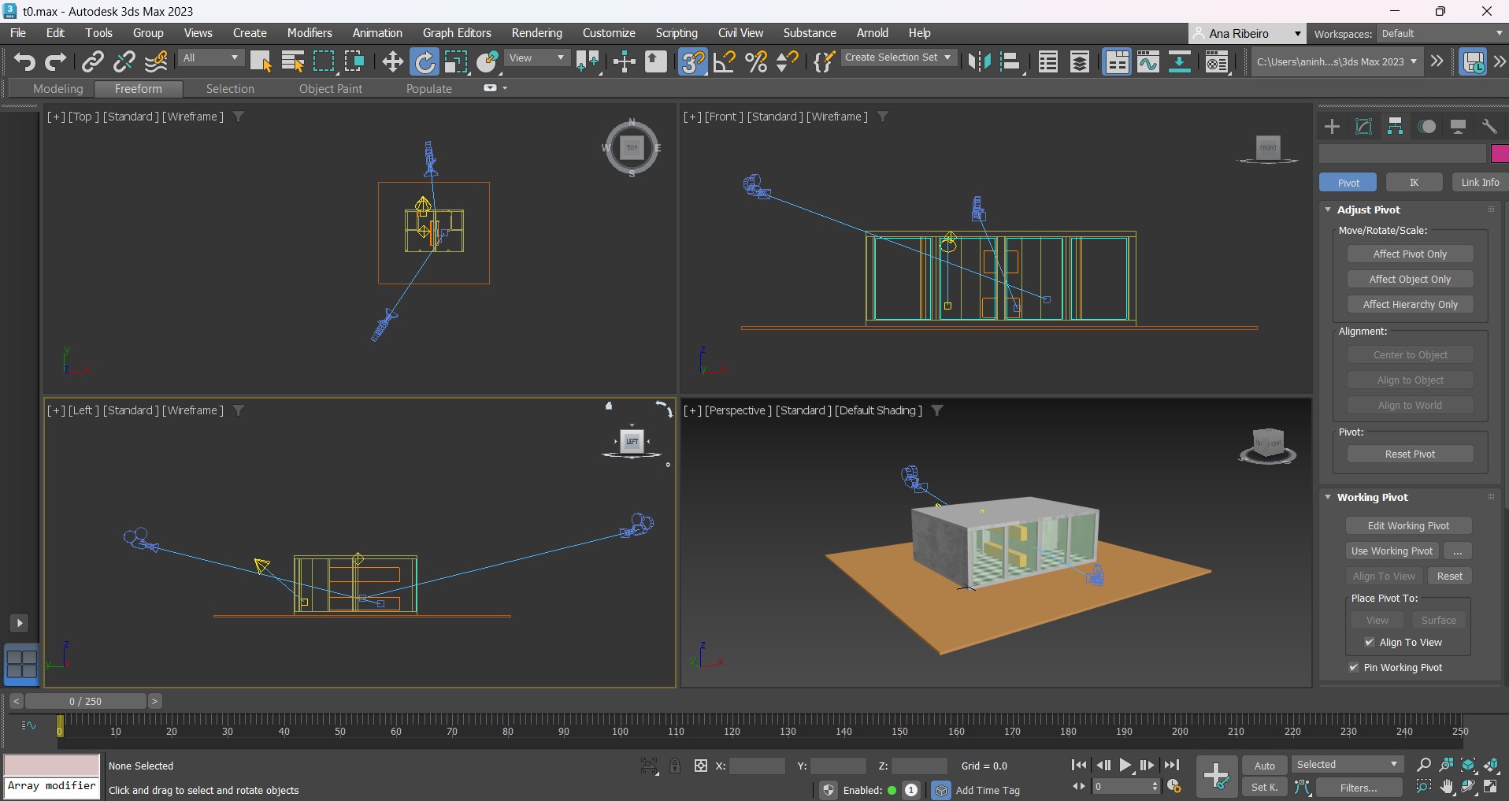Disable the Pin Working Pivot checkbox
This screenshot has width=1509, height=801.
click(1354, 668)
